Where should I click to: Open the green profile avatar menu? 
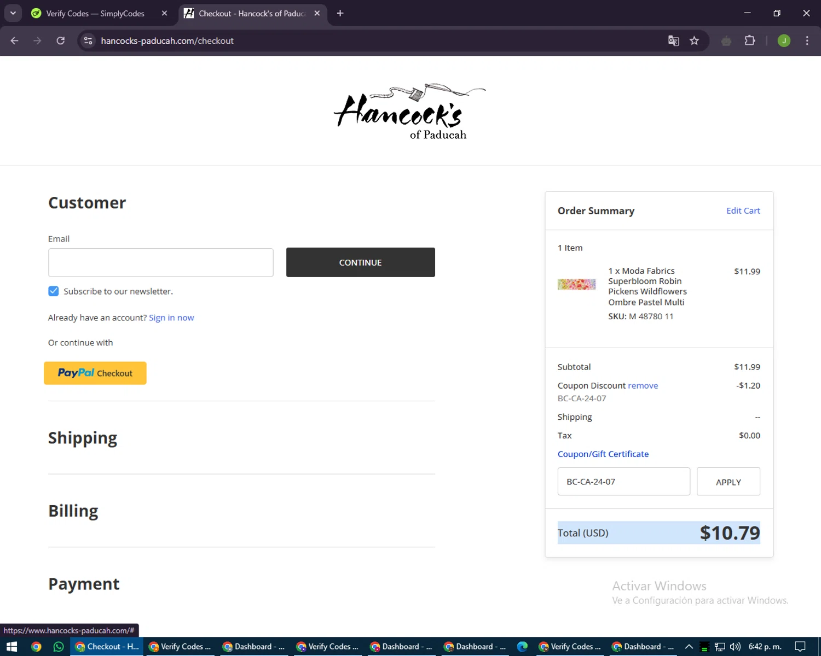click(x=784, y=40)
